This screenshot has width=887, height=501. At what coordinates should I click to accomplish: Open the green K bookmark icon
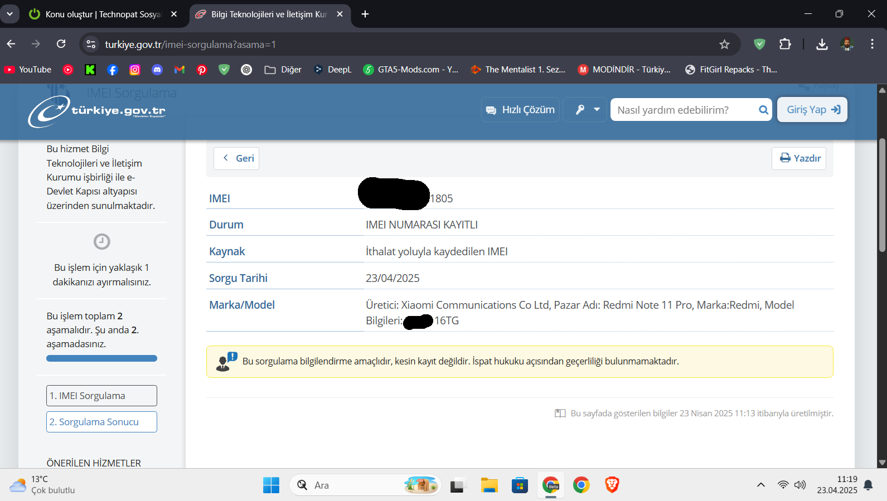pyautogui.click(x=90, y=70)
